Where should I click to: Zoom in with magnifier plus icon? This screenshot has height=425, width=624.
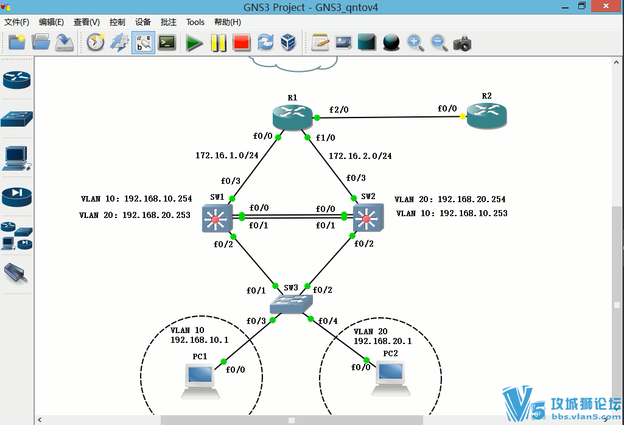pyautogui.click(x=415, y=42)
